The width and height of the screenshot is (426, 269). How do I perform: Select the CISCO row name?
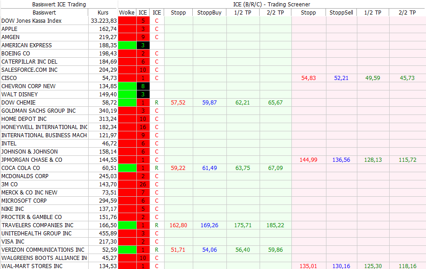pyautogui.click(x=9, y=78)
